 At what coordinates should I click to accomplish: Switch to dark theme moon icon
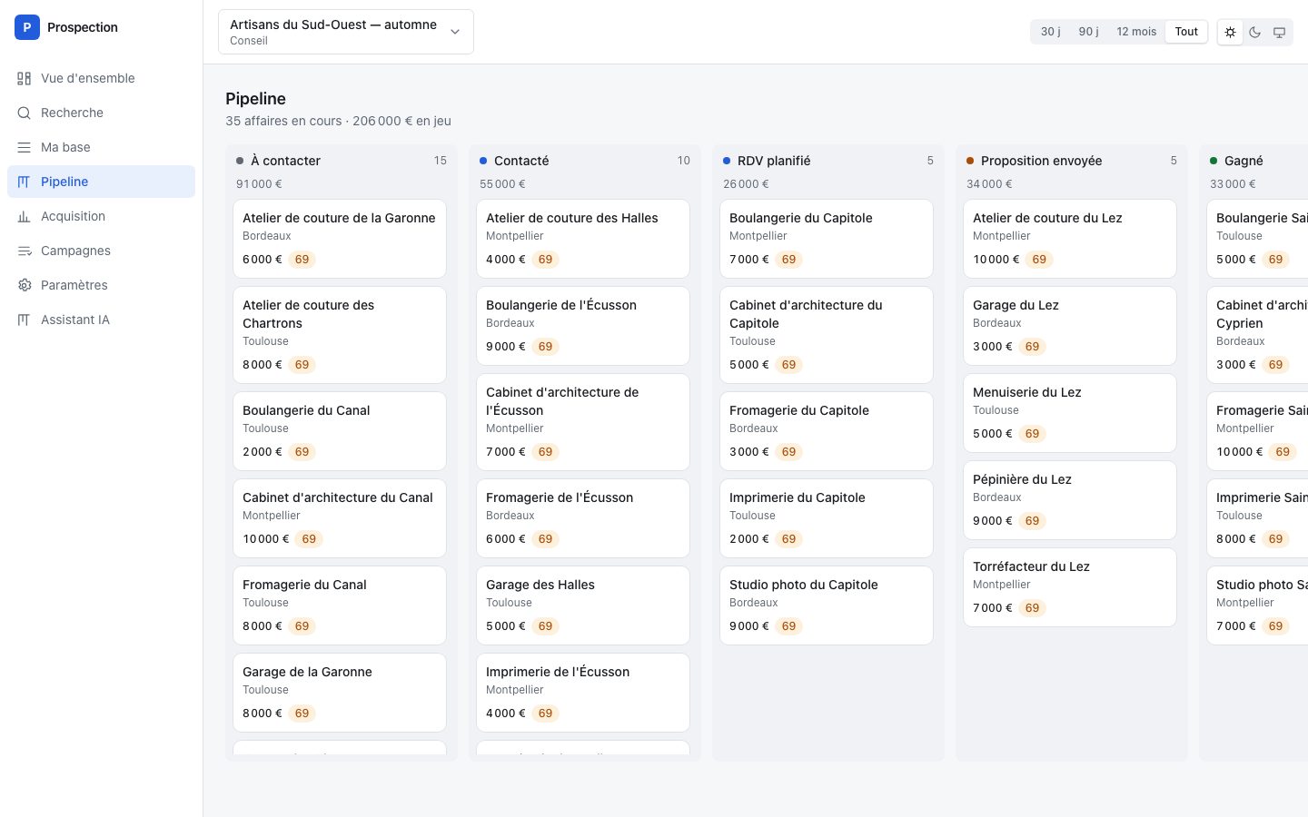(1254, 32)
